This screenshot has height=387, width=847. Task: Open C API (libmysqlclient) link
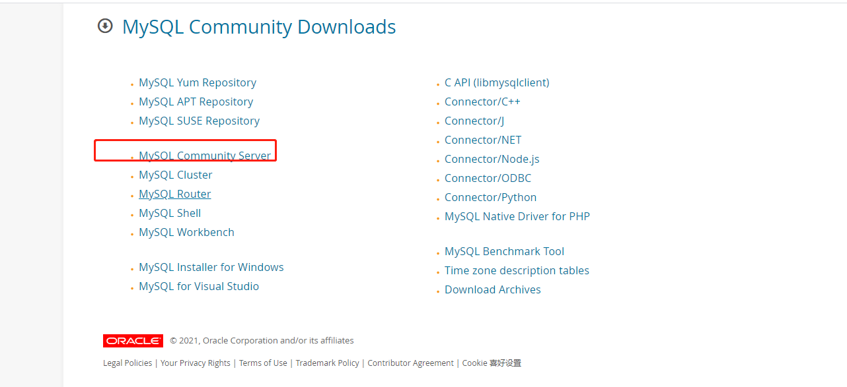[497, 82]
